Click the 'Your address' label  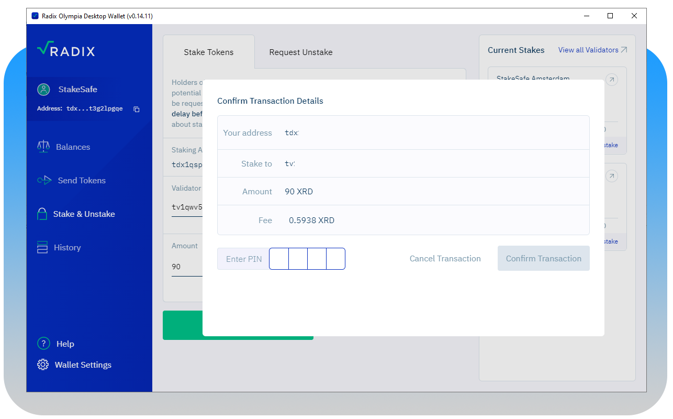click(x=248, y=133)
